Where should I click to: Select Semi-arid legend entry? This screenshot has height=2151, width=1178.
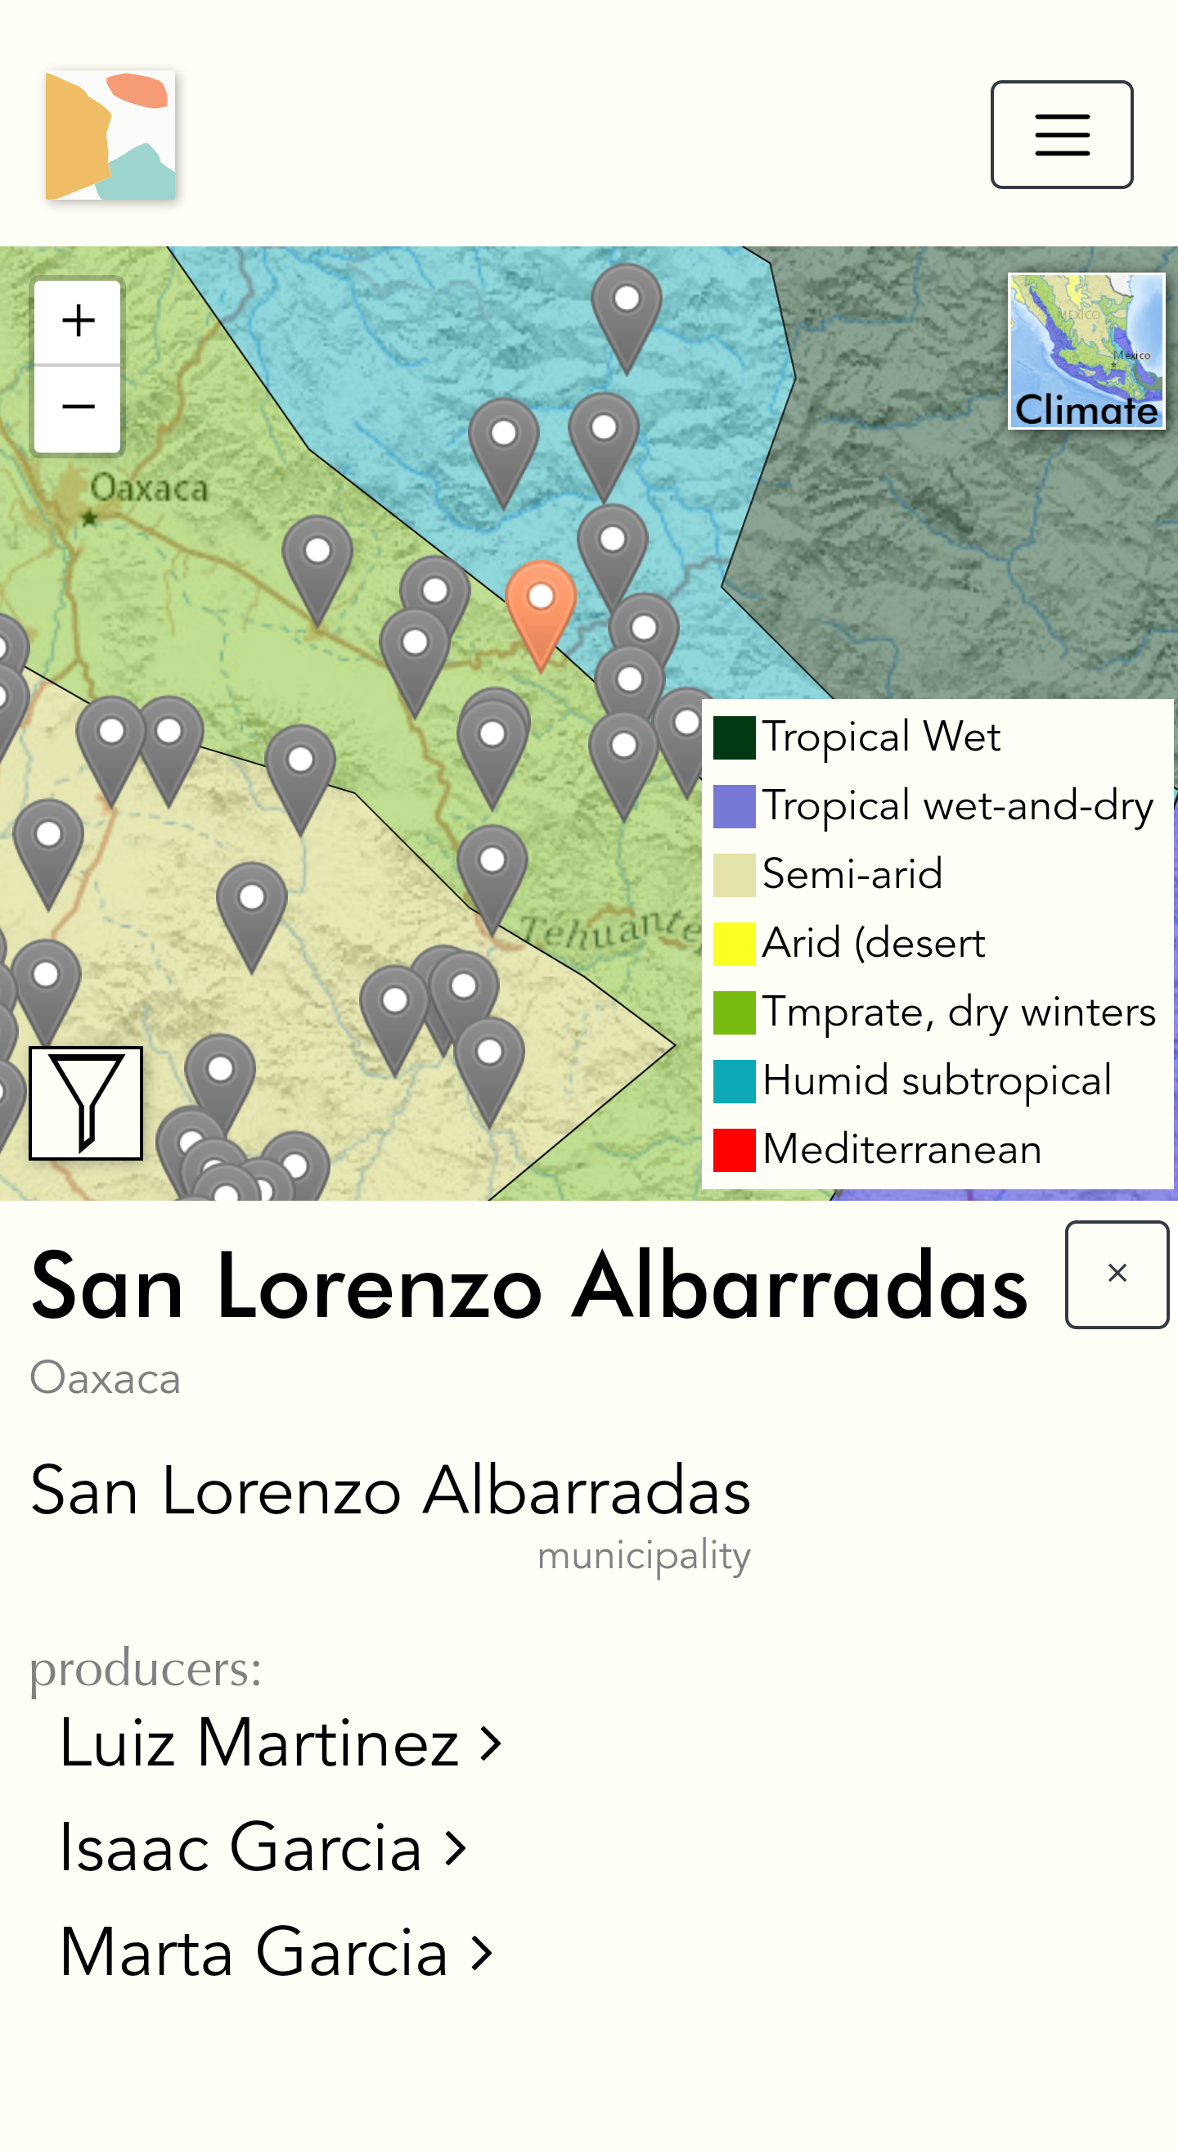click(851, 874)
